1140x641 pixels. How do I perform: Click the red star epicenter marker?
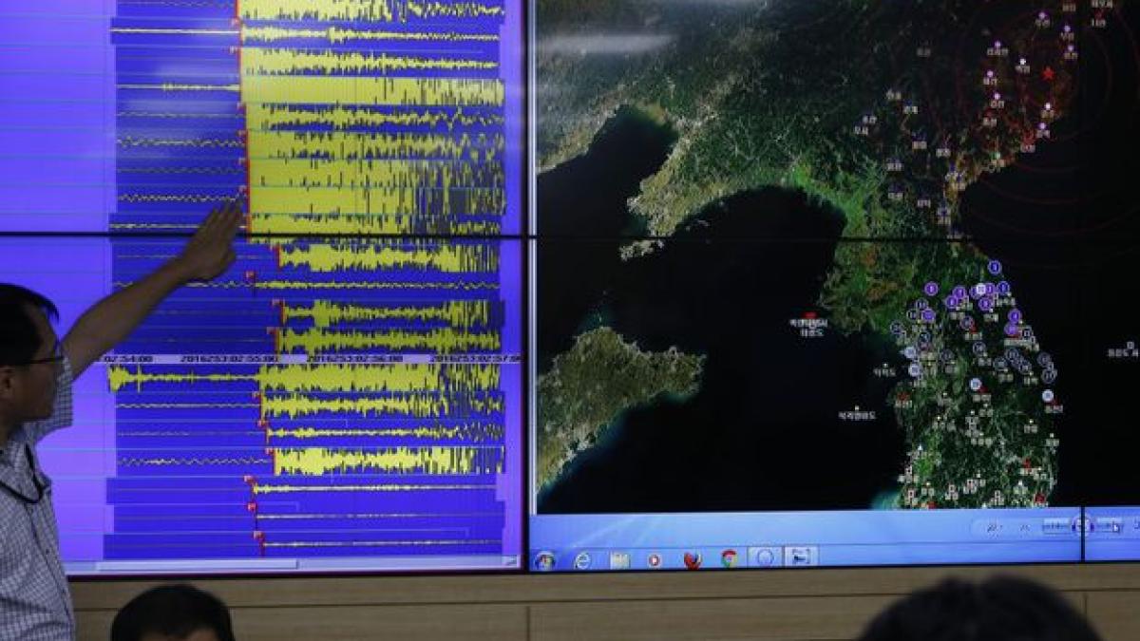pyautogui.click(x=1047, y=74)
